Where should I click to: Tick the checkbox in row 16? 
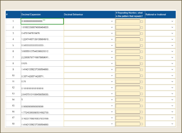click(x=142, y=112)
